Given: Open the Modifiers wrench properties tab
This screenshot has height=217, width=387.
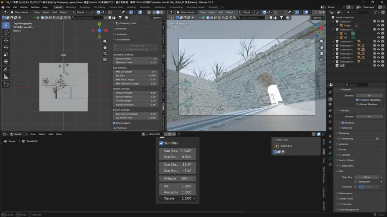Looking at the screenshot, I should pyautogui.click(x=330, y=142).
